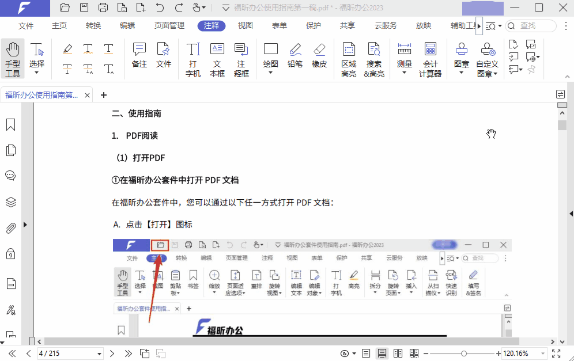Enter fullscreen via the bottom-right button
This screenshot has height=361, width=574.
pos(556,353)
